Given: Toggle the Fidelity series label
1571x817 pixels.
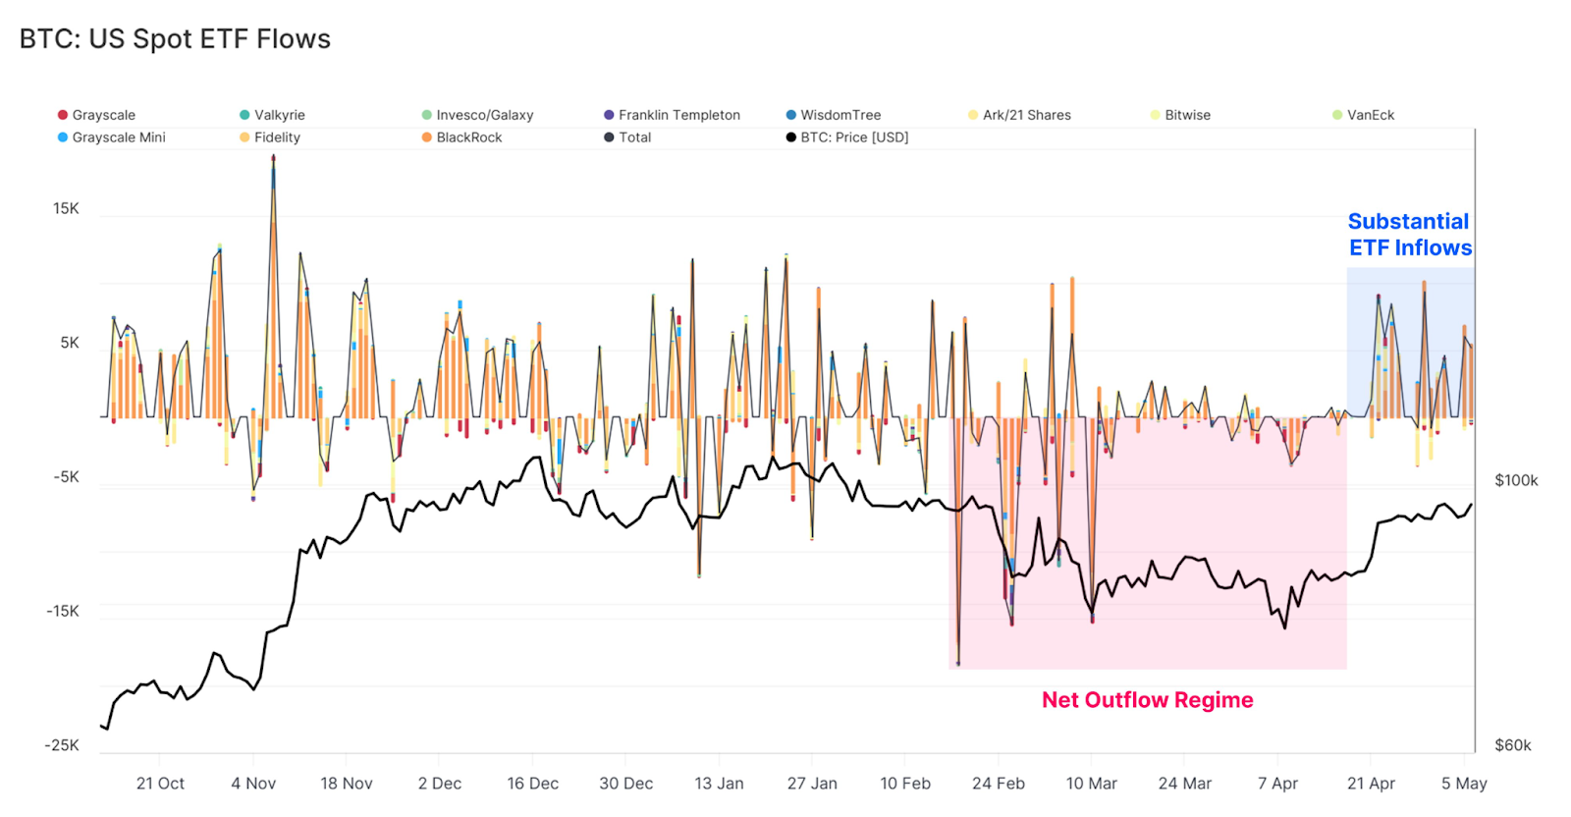Looking at the screenshot, I should pos(277,137).
